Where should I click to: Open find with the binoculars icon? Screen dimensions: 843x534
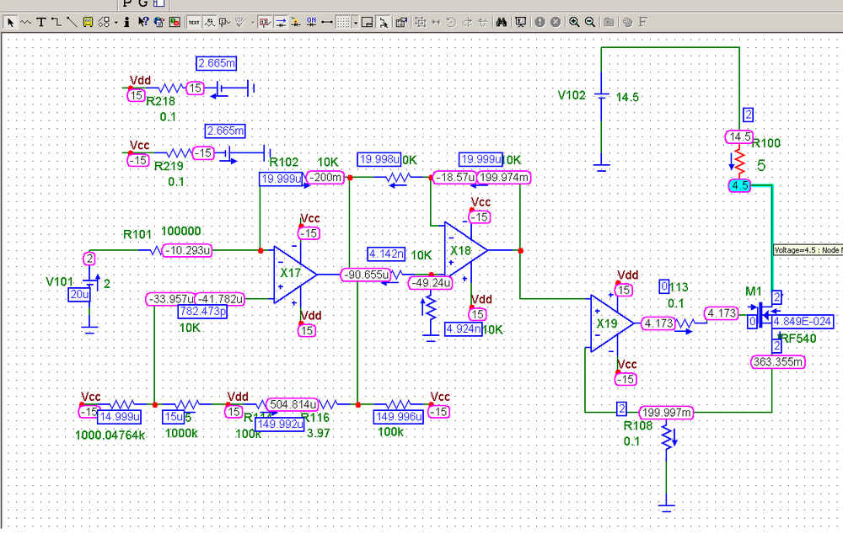(501, 22)
